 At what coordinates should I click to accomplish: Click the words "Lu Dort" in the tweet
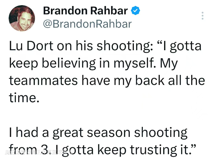coord(31,46)
